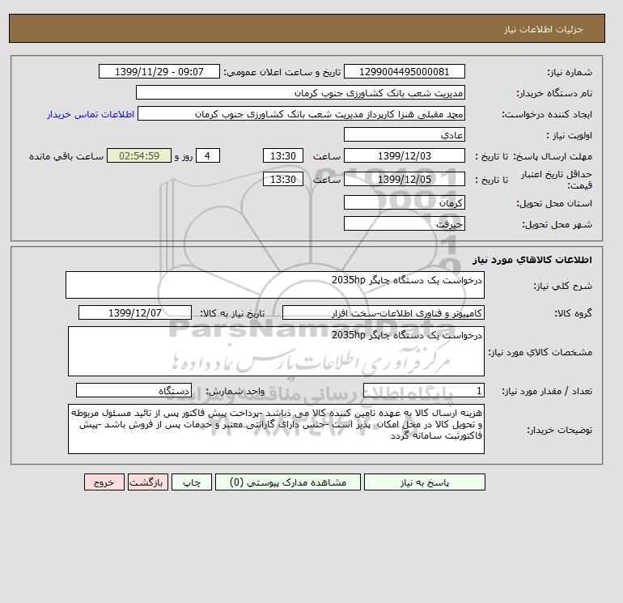This screenshot has height=603, width=623.
Task: Click the مشخصات کالای مورد نیاز text area
Action: (x=276, y=351)
